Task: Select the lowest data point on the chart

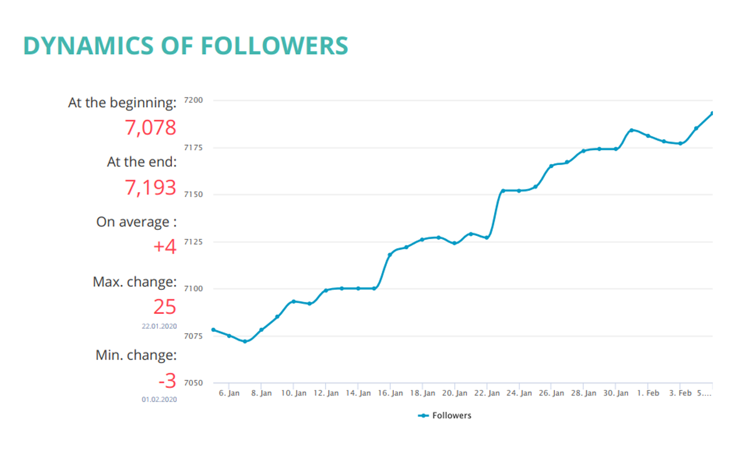Action: tap(245, 341)
